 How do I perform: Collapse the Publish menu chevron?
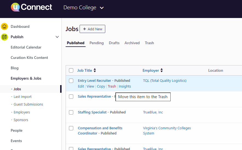[x=57, y=37]
